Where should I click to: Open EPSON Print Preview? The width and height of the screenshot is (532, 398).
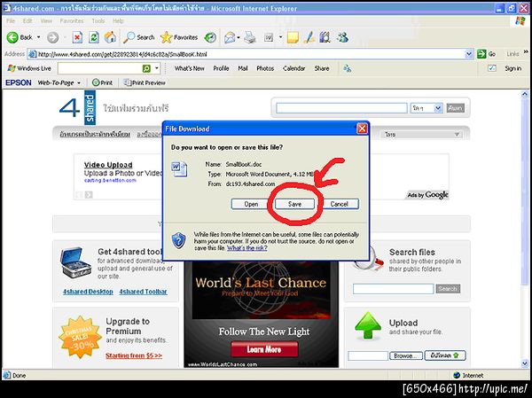(145, 82)
